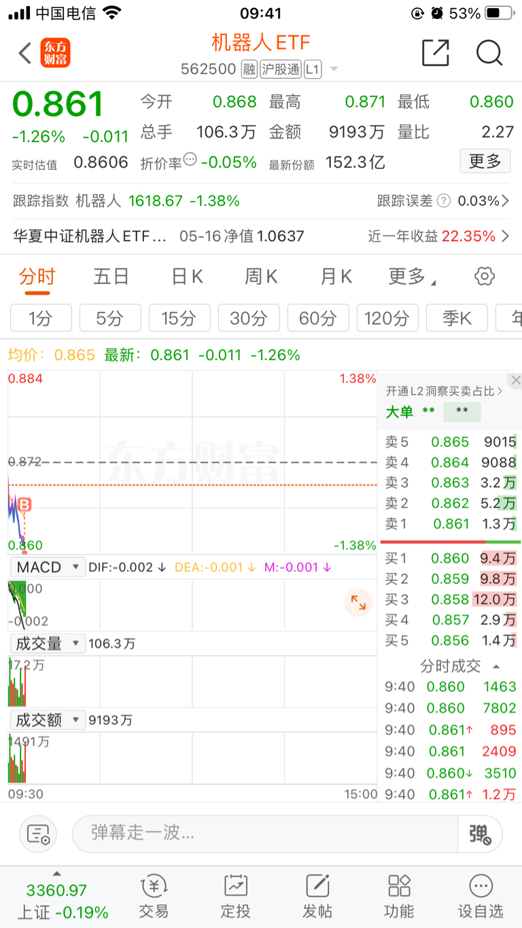Switch to the 周K tab
The image size is (522, 928).
[262, 276]
